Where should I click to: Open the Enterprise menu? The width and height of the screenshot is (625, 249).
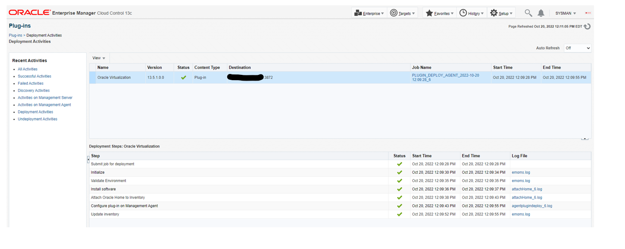pos(369,13)
